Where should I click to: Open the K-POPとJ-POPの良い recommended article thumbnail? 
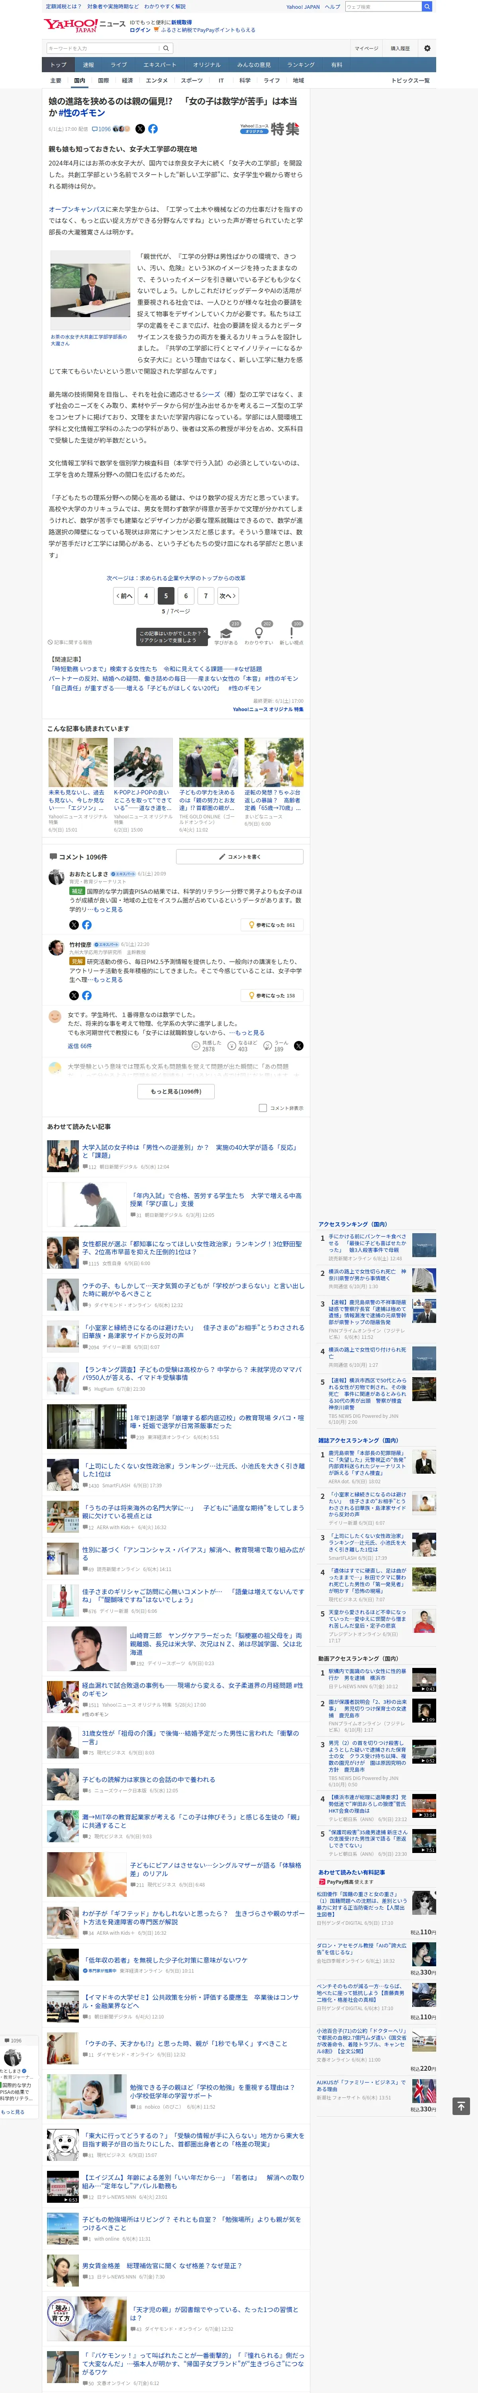click(x=143, y=763)
